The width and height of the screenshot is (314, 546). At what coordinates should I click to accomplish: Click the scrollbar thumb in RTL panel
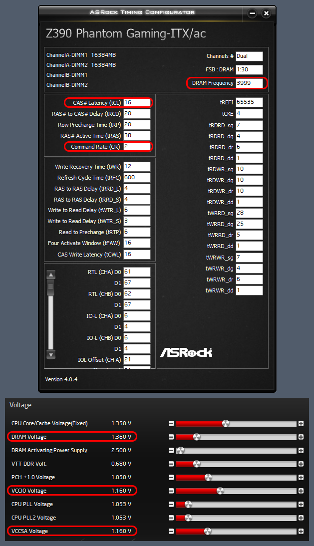[x=51, y=287]
